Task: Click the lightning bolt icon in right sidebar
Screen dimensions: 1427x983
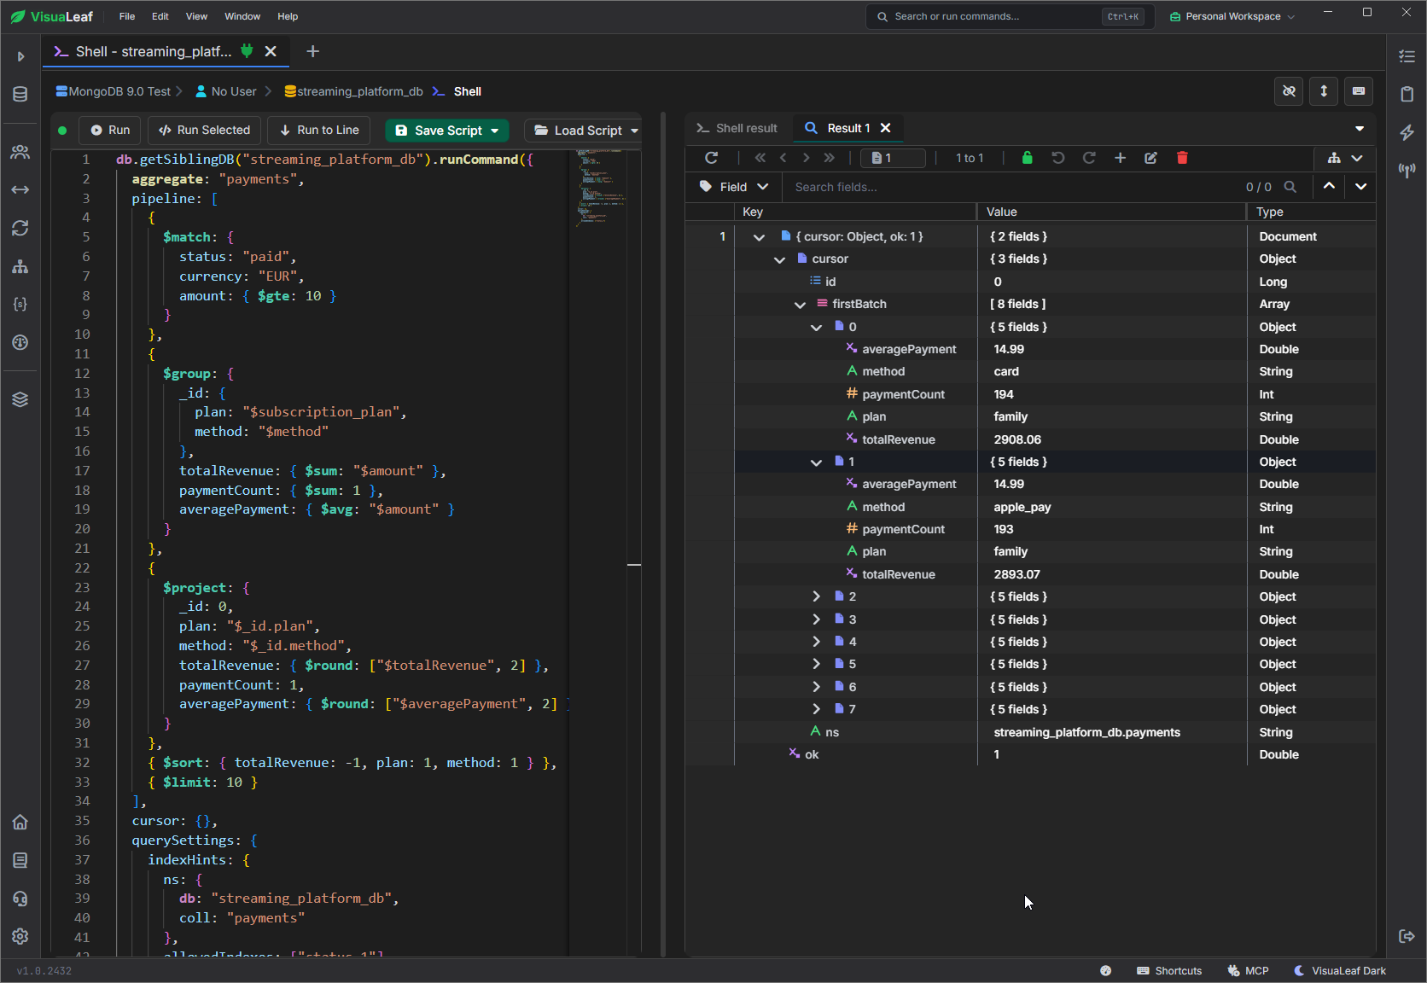Action: [x=1407, y=132]
